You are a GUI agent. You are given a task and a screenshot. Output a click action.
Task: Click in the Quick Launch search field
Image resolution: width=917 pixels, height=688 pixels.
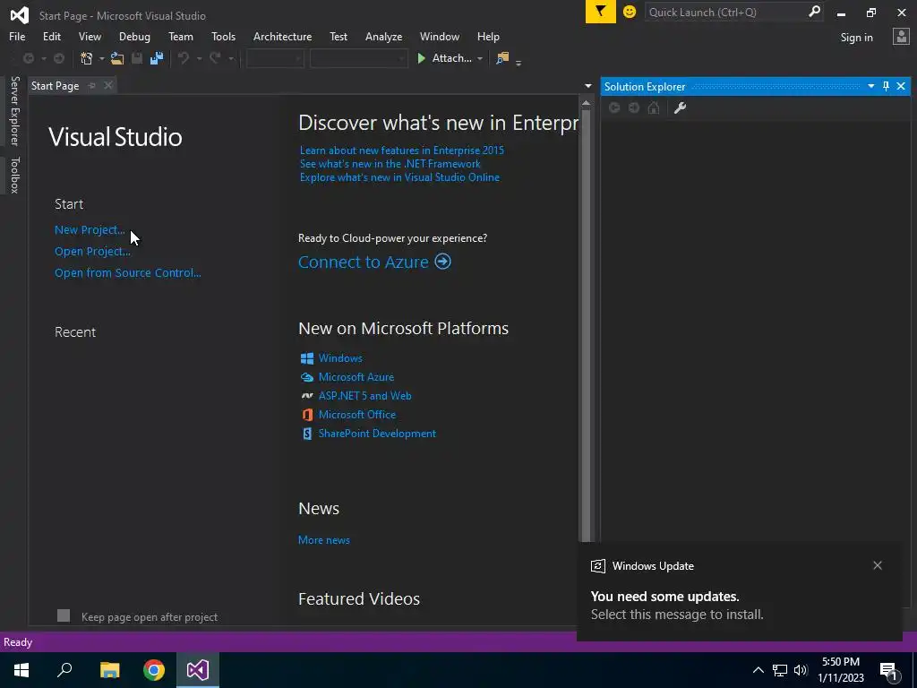(x=725, y=12)
